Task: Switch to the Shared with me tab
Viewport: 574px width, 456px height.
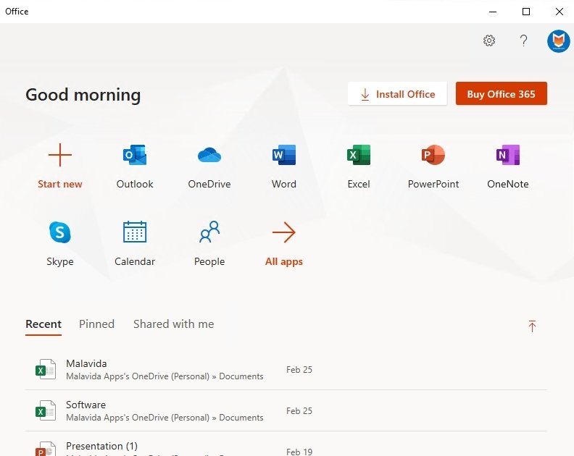Action: point(173,324)
